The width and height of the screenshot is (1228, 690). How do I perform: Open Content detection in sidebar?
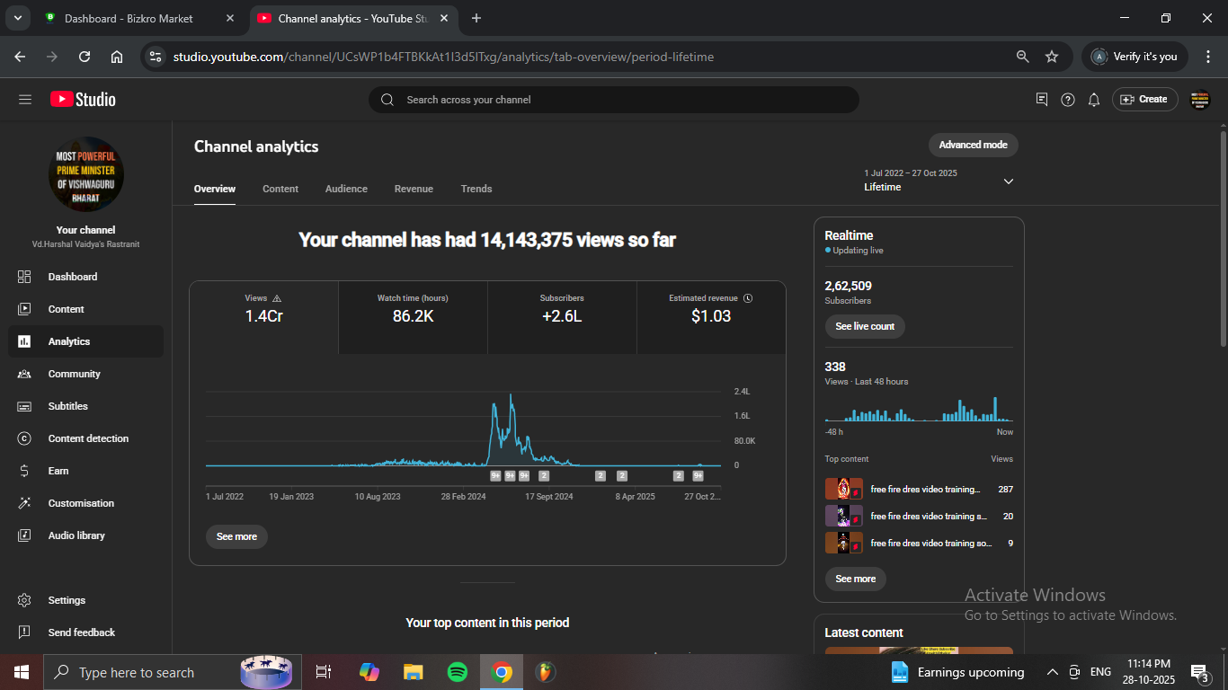(87, 438)
